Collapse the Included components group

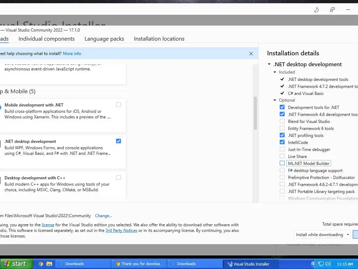pyautogui.click(x=275, y=72)
